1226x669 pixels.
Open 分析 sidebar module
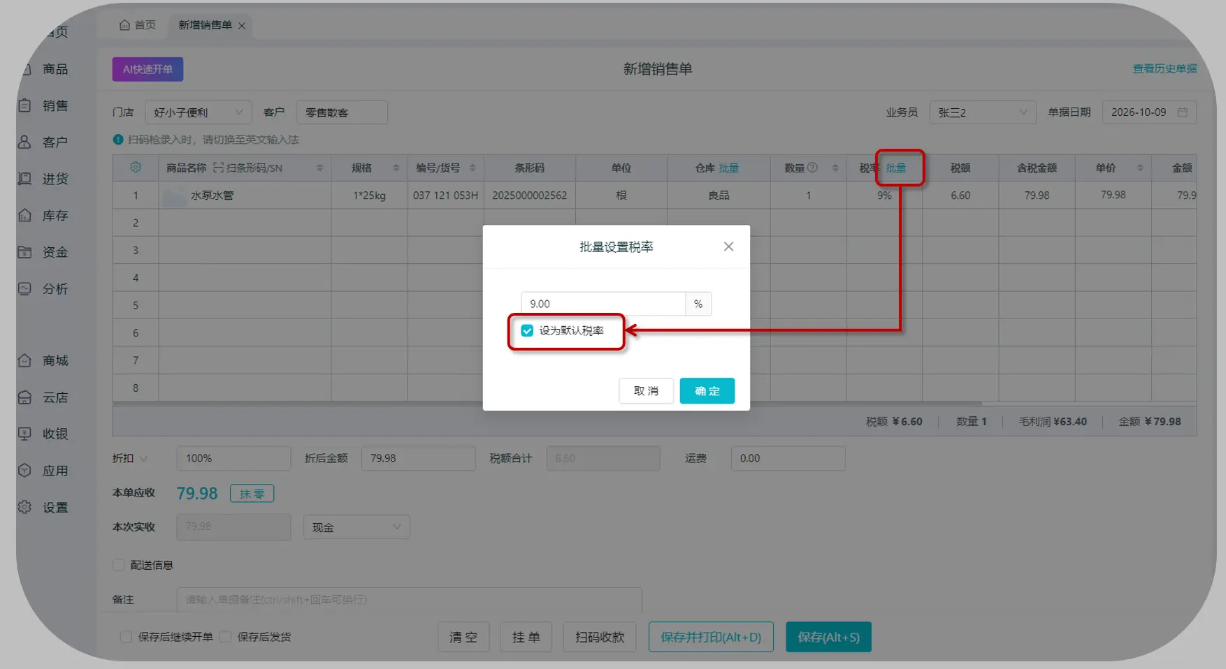point(43,288)
